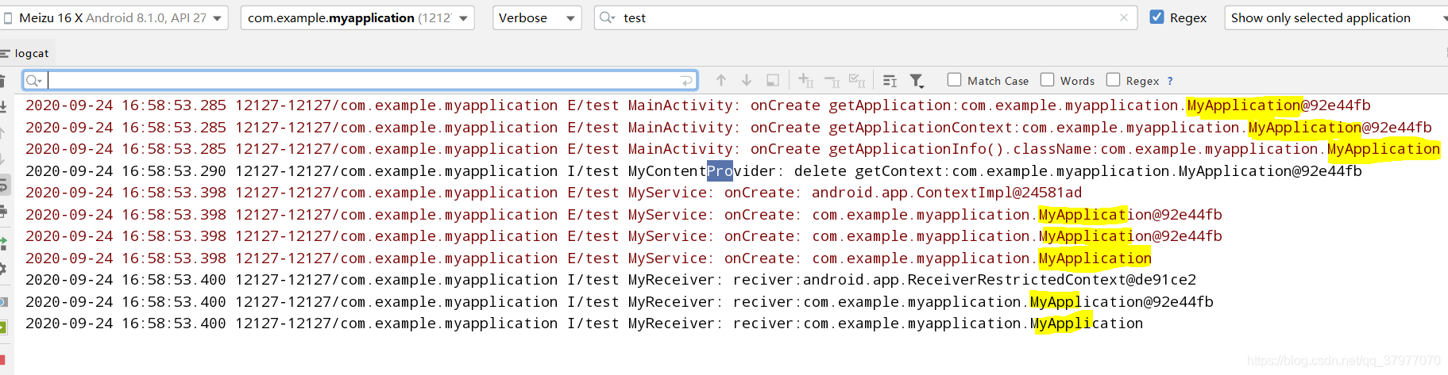Image resolution: width=1448 pixels, height=375 pixels.
Task: Toggle soft-wrap icon in logcat sidebar
Action: [x=3, y=186]
